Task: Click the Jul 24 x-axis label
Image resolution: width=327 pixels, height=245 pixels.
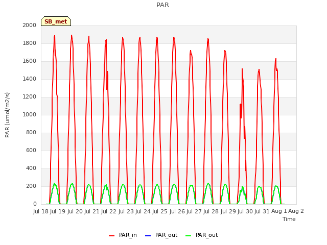Action: [x=143, y=211]
